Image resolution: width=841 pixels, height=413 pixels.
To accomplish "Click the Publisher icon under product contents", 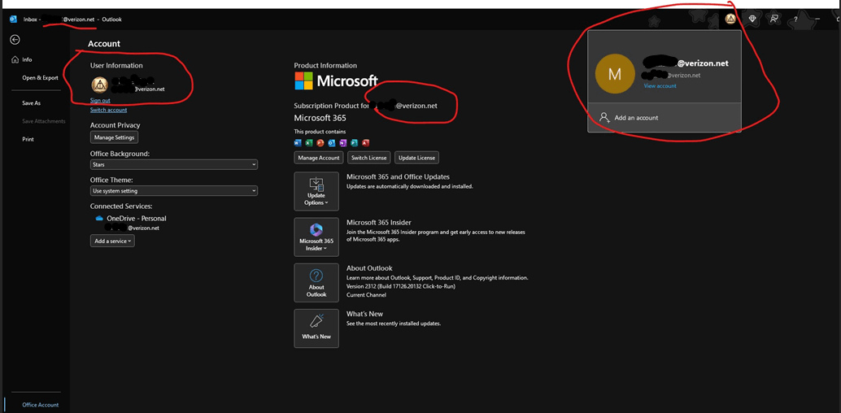I will coord(354,142).
